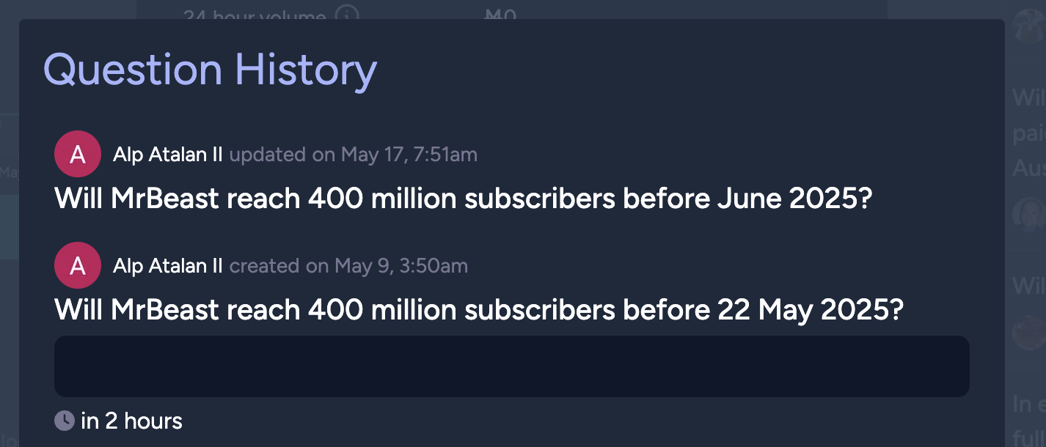The height and width of the screenshot is (447, 1046).
Task: Click the clock icon near "in 2 hours"
Action: point(65,421)
